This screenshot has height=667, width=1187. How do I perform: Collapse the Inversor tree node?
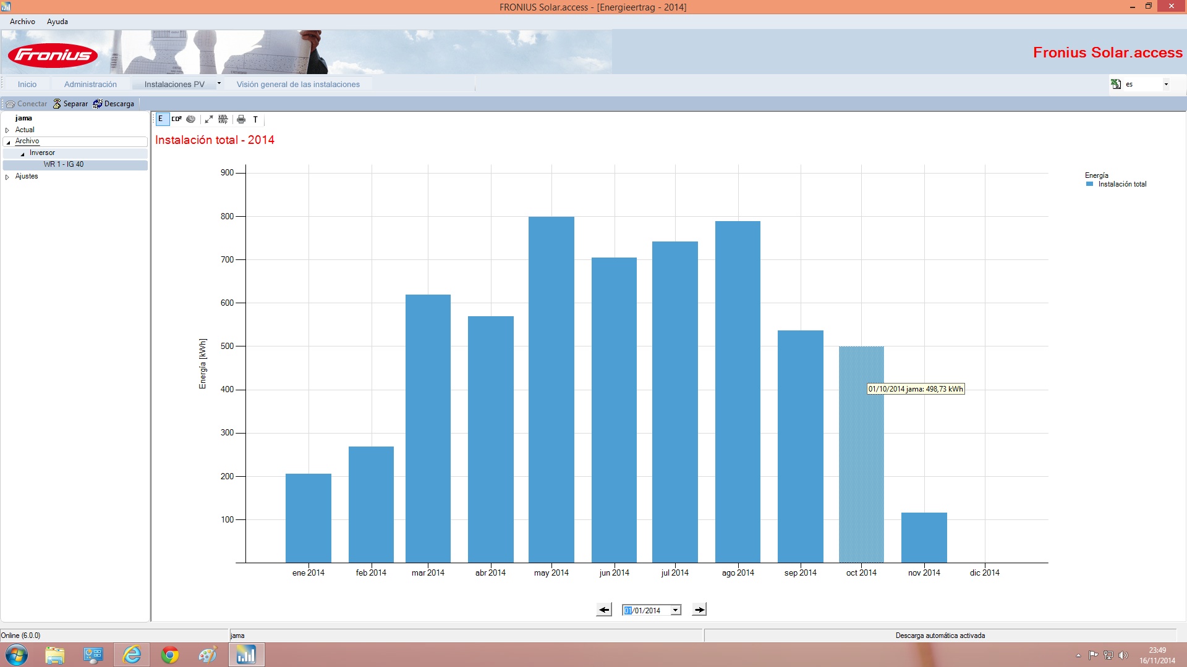(23, 154)
